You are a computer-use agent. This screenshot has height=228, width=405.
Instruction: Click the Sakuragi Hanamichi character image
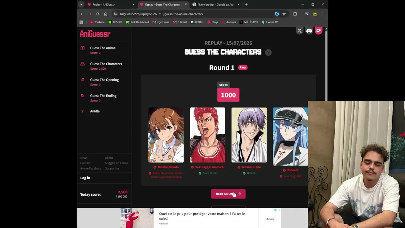(208, 135)
